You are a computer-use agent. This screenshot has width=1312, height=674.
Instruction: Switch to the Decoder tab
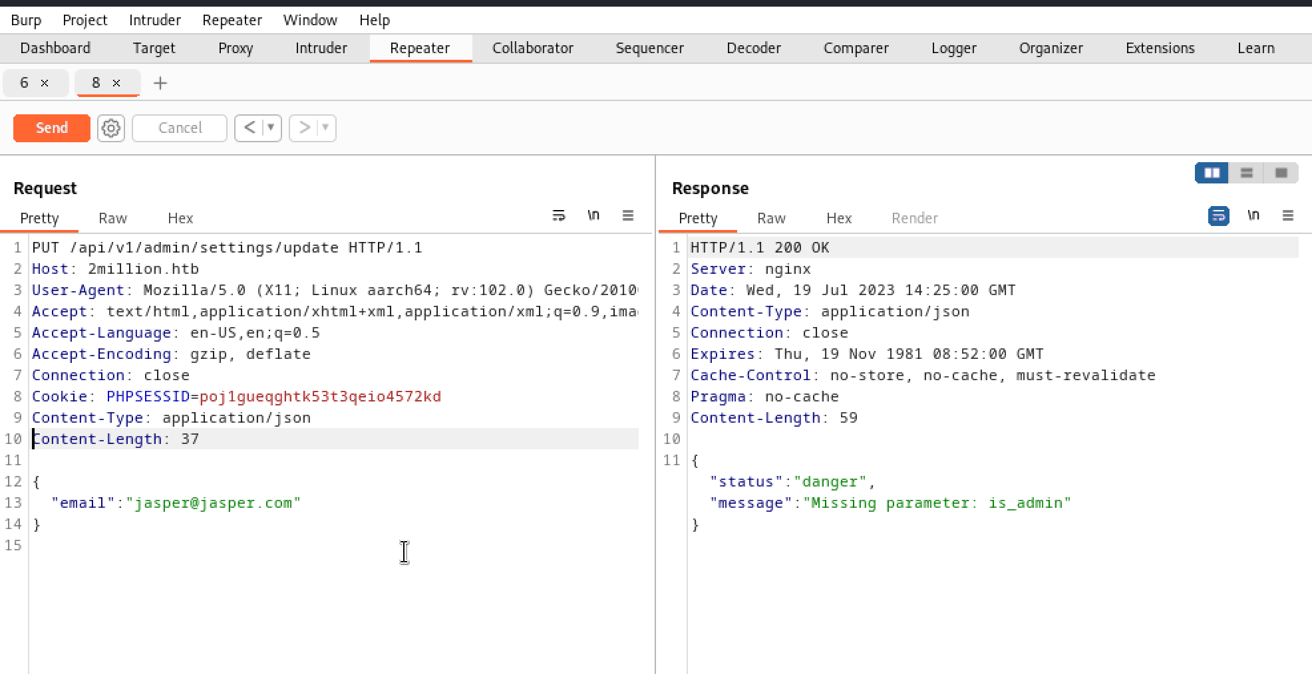(x=753, y=49)
